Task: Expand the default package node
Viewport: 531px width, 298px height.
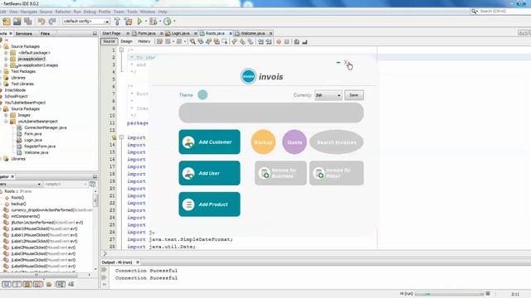Action: (x=6, y=53)
